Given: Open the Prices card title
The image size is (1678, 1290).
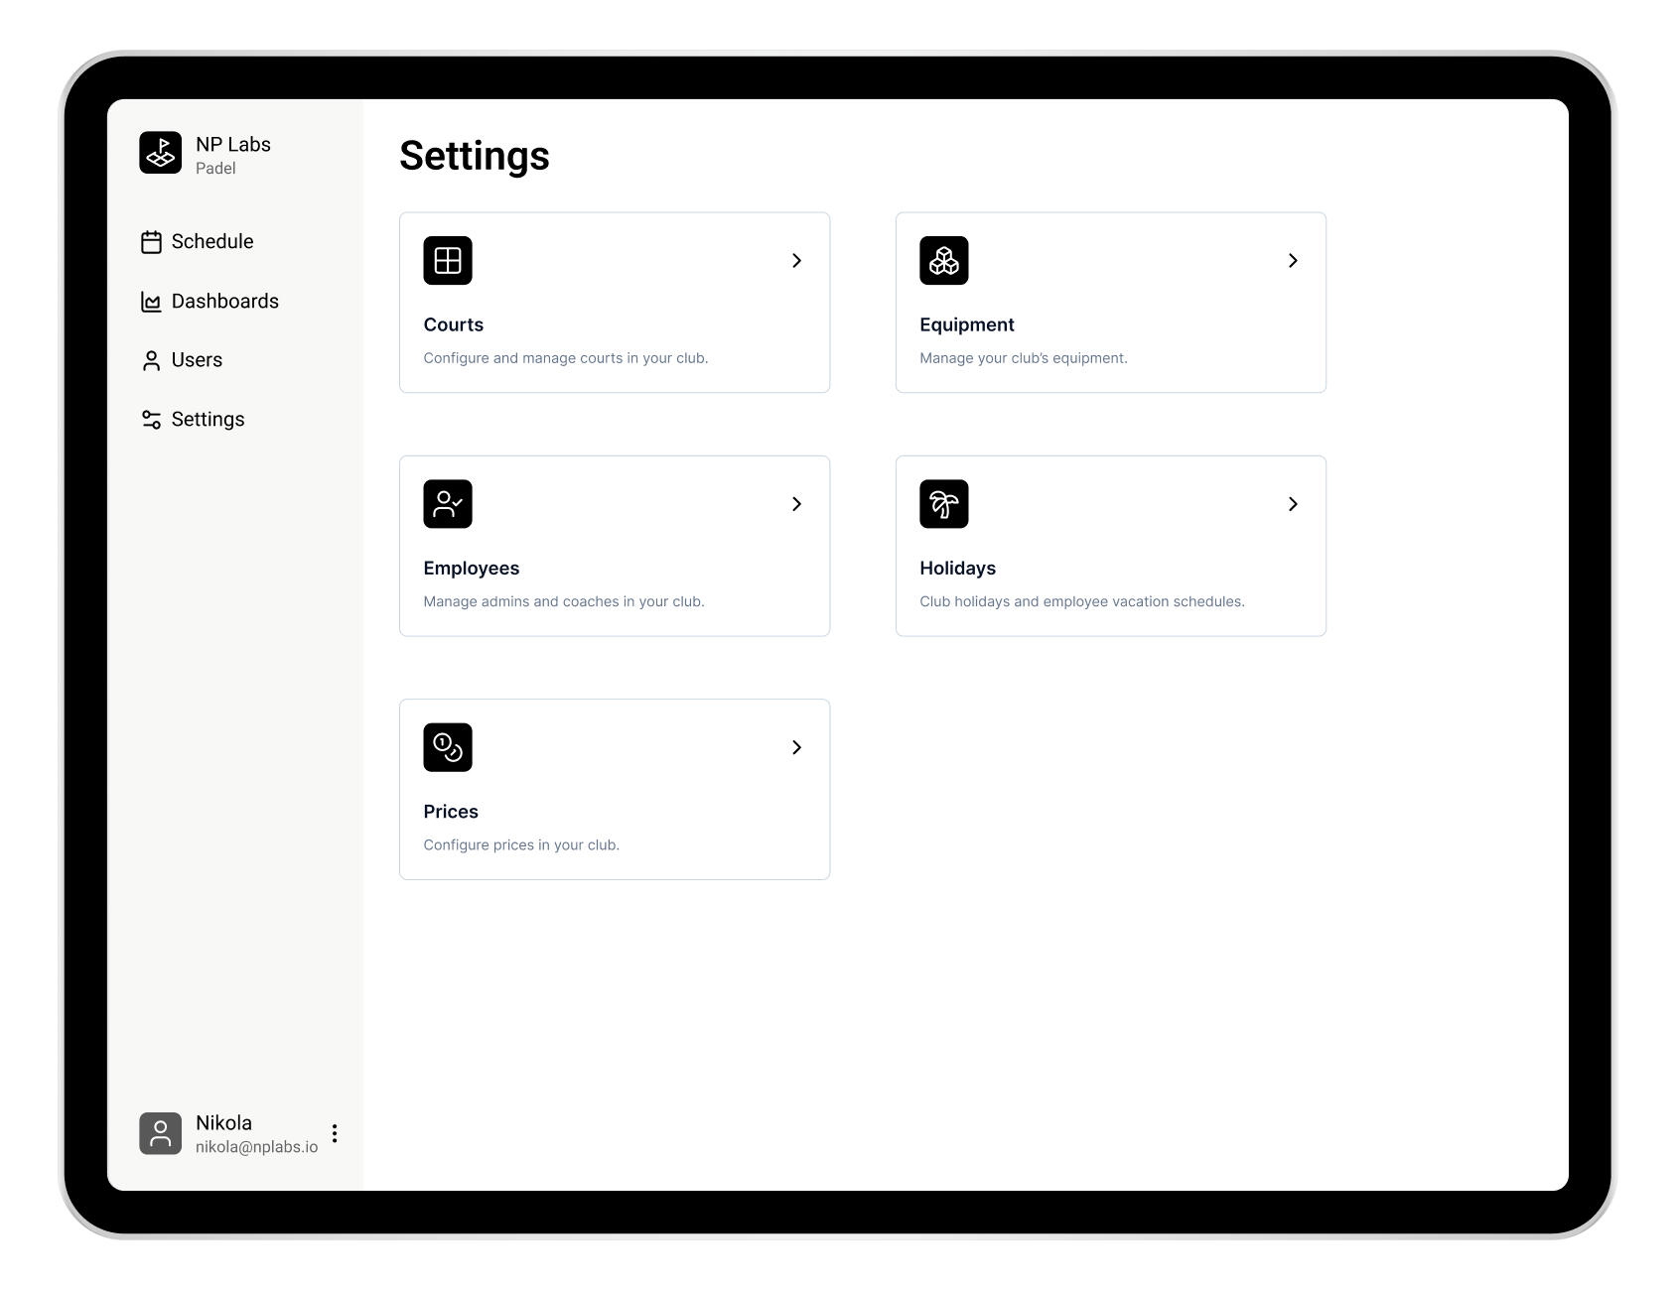Looking at the screenshot, I should click(450, 812).
